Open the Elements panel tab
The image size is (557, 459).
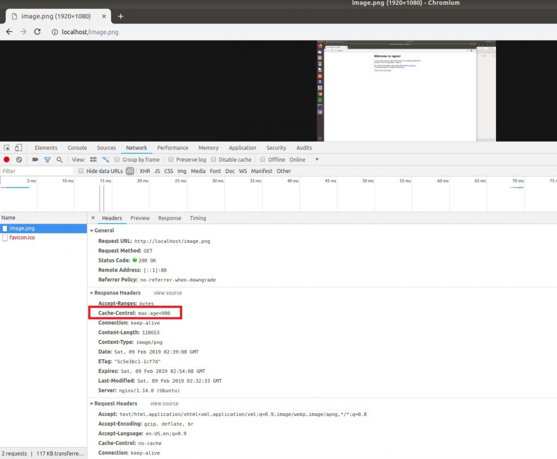click(46, 148)
